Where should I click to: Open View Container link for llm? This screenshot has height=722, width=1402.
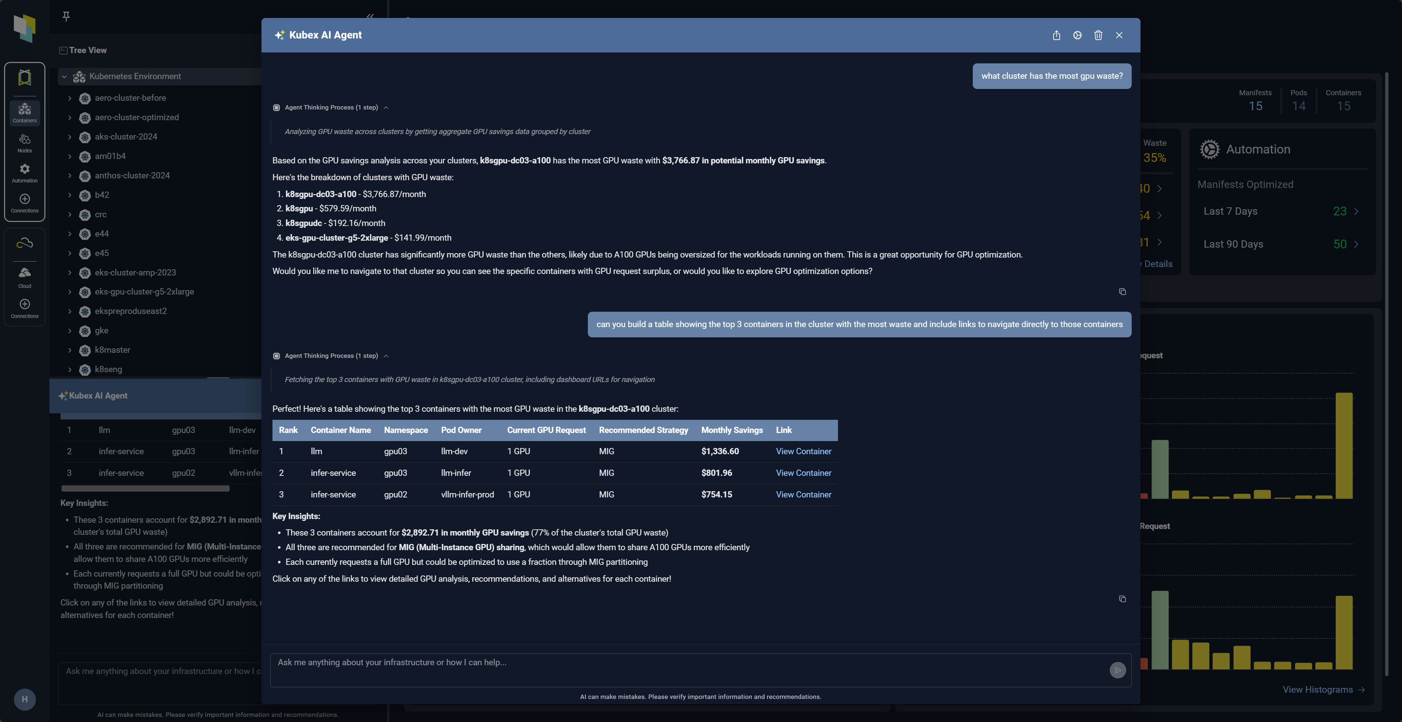[x=803, y=451]
